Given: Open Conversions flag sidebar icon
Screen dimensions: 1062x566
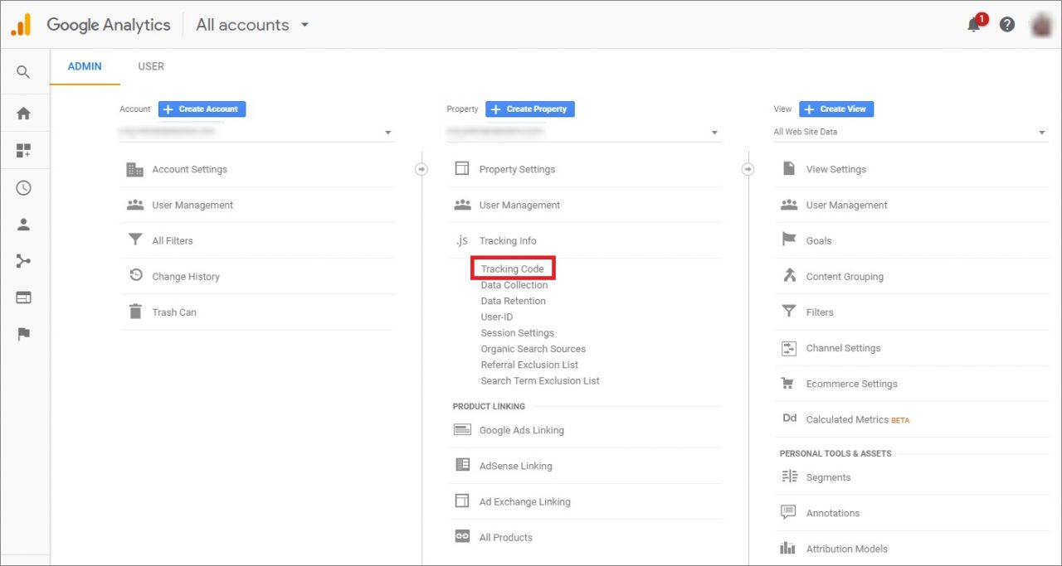Looking at the screenshot, I should (x=23, y=334).
